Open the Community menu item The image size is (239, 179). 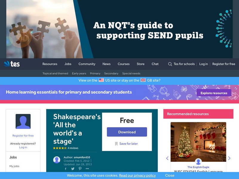(87, 64)
